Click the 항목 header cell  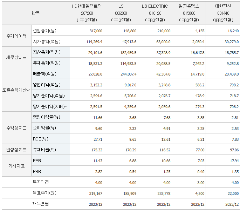(36, 13)
